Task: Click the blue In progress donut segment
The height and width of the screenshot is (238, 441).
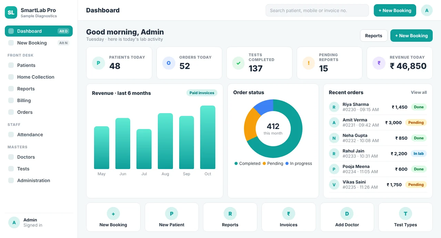Action: point(265,106)
